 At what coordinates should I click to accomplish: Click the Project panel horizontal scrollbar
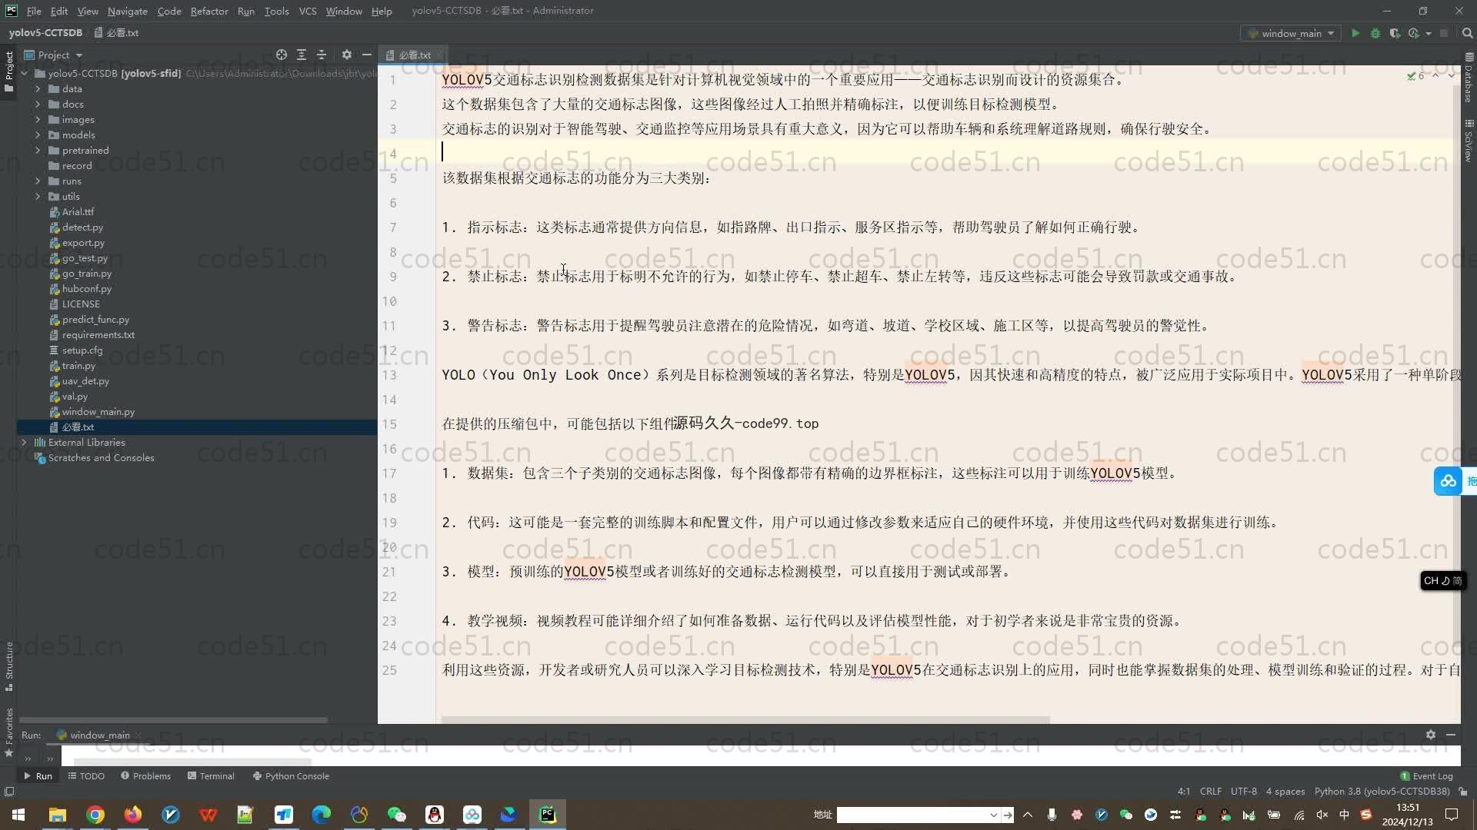174,720
